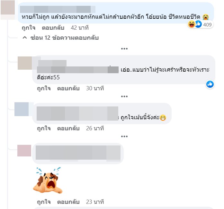This screenshot has height=209, width=224.
Task: Like the sticker comment posted 23 minutes ago
Action: 44,202
